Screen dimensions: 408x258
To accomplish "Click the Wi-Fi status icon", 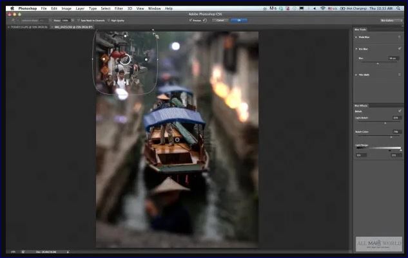I will tap(323, 8).
